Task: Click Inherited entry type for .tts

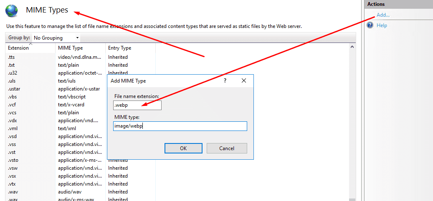Action: tap(118, 57)
